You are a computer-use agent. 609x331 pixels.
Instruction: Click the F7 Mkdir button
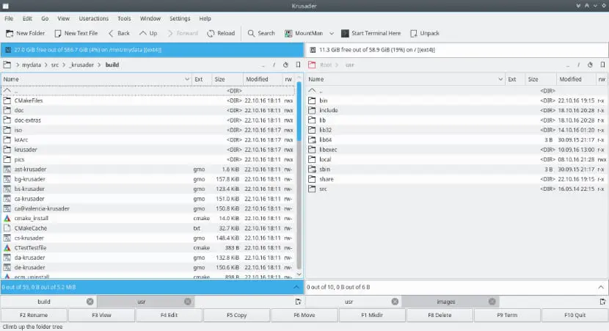pyautogui.click(x=372, y=315)
